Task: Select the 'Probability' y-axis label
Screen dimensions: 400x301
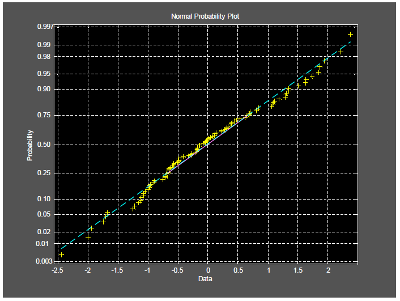Action: pyautogui.click(x=30, y=145)
